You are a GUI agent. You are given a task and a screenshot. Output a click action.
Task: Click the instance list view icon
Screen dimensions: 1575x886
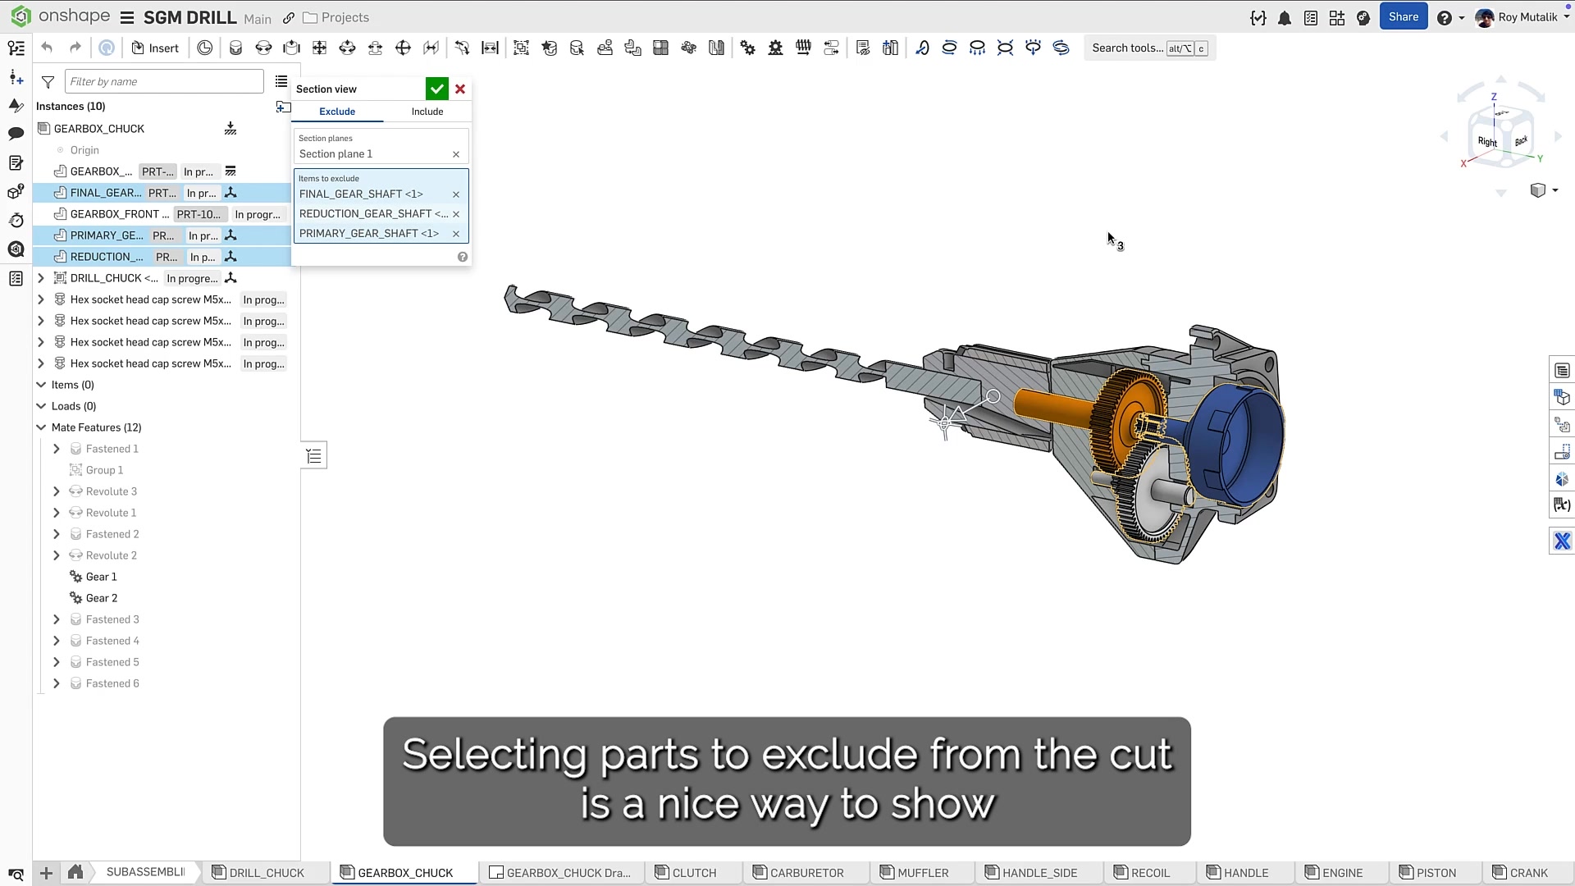pos(281,81)
